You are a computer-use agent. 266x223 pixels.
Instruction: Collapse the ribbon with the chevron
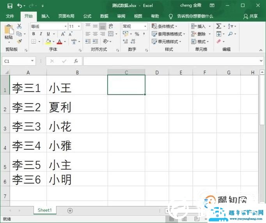(x=261, y=50)
